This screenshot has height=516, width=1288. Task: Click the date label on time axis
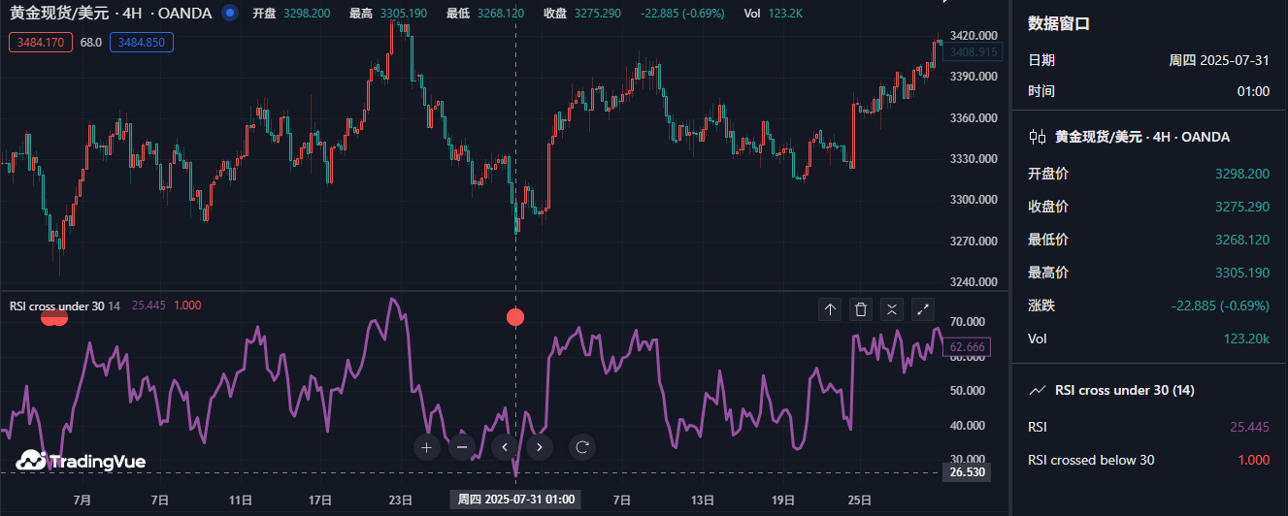point(515,500)
